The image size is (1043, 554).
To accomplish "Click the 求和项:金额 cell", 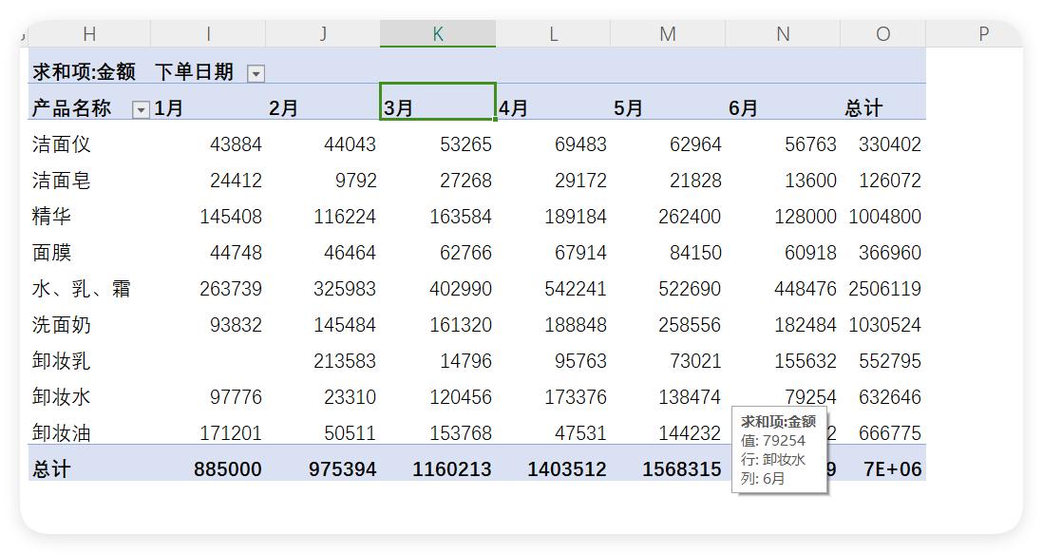I will click(84, 71).
